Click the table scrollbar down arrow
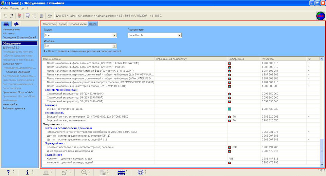The width and height of the screenshot is (326, 176). [x=322, y=164]
